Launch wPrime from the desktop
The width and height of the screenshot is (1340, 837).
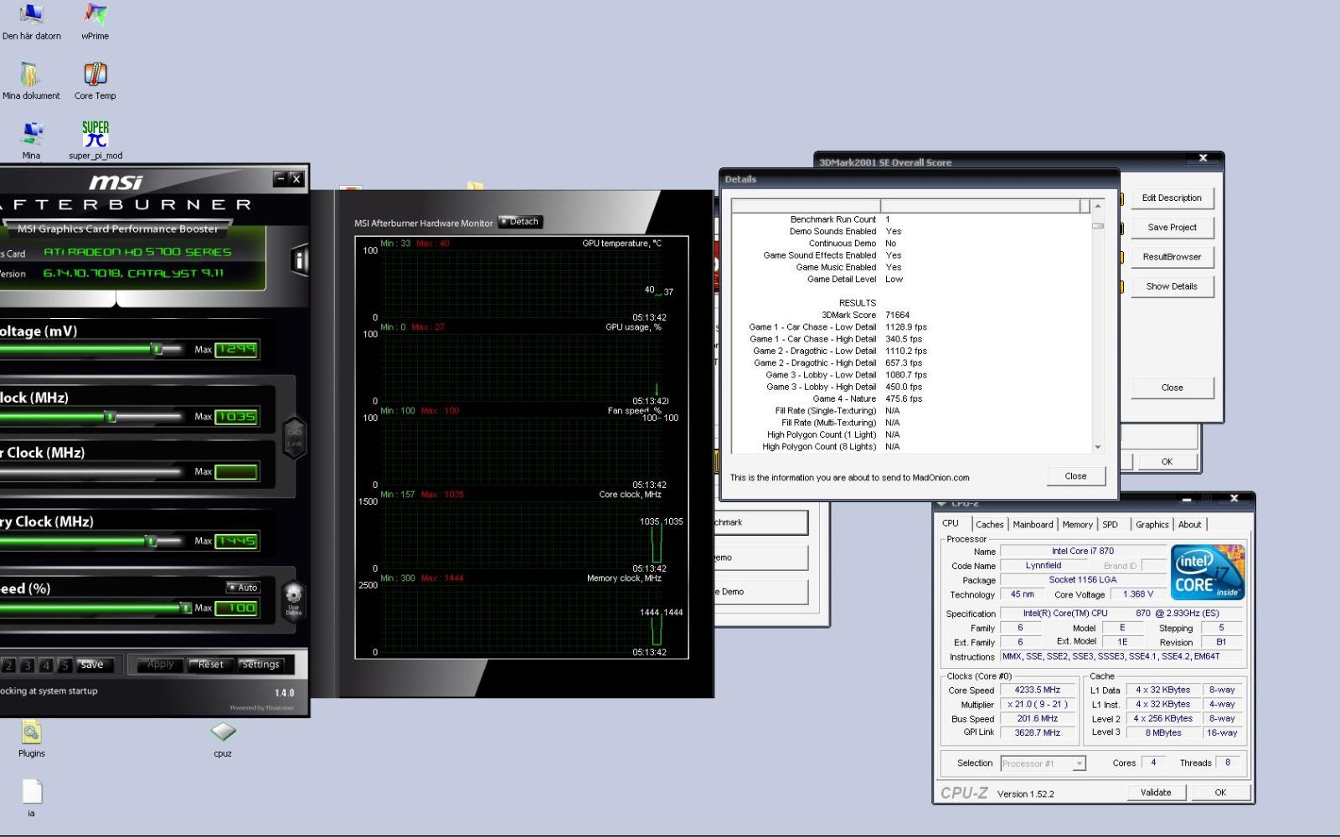[95, 22]
